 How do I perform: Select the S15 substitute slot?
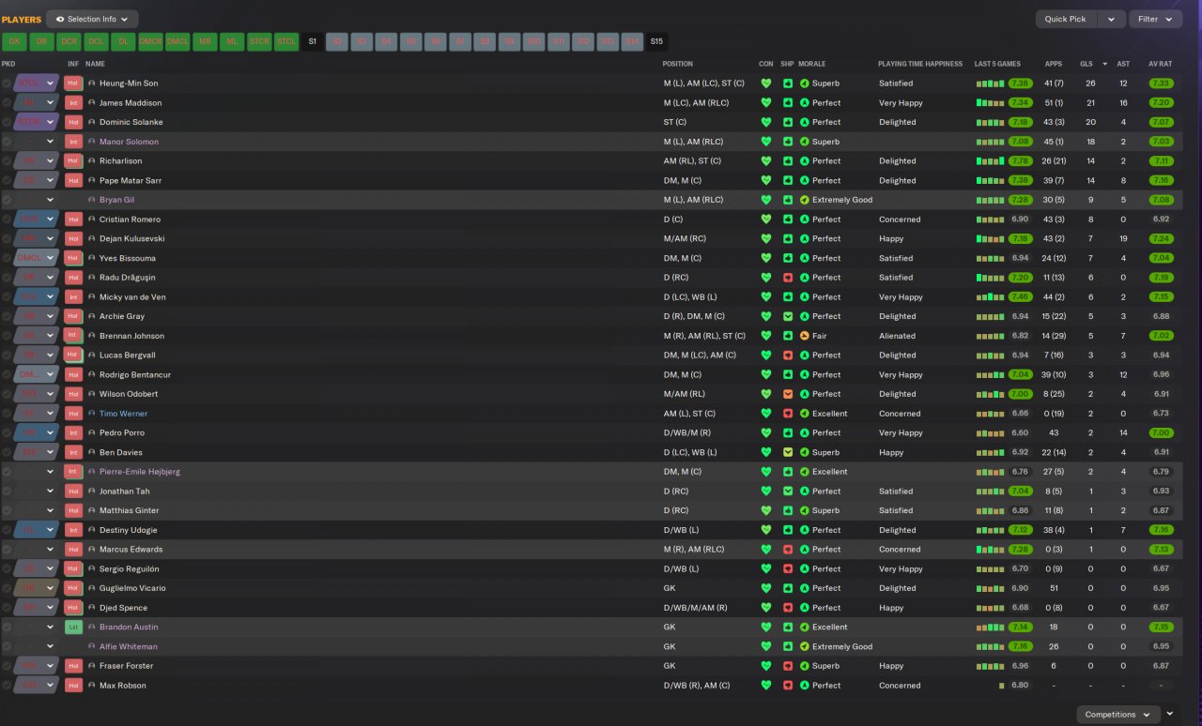tap(656, 41)
